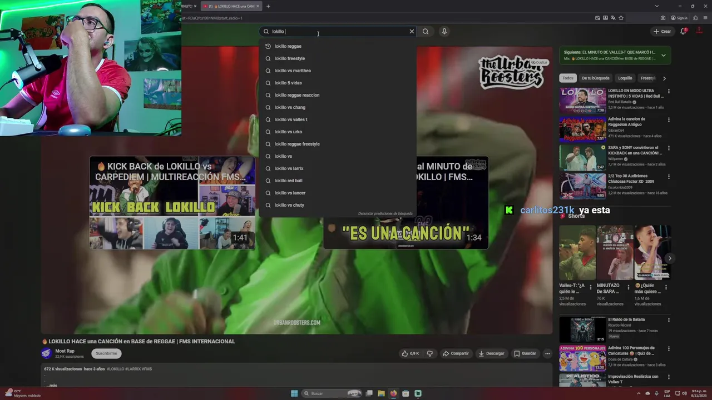Choose the "lokillo freestyle" suggestion
Viewport: 712px width, 400px height.
click(338, 58)
